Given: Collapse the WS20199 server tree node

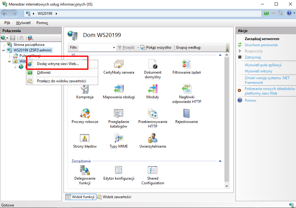Looking at the screenshot, I should tap(3, 50).
